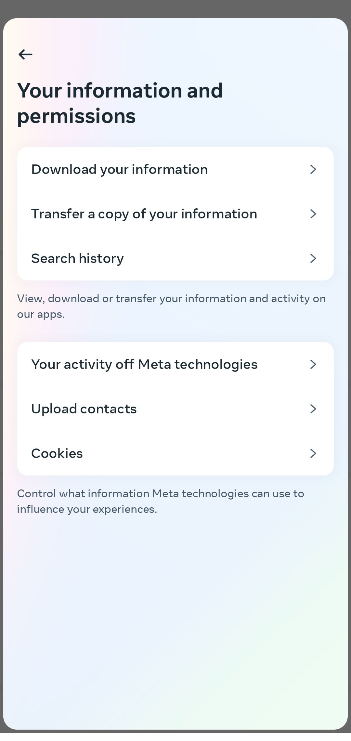Click the back arrow icon

coord(25,54)
